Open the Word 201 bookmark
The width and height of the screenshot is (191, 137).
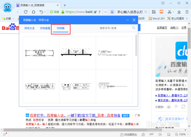(x=157, y=19)
